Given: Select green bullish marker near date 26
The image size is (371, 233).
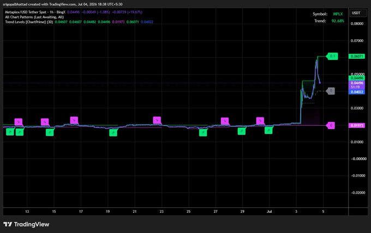Looking at the screenshot, I should [203, 133].
